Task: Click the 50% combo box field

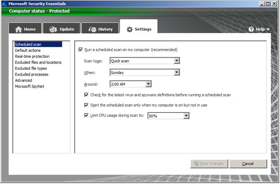Action: coord(169,116)
